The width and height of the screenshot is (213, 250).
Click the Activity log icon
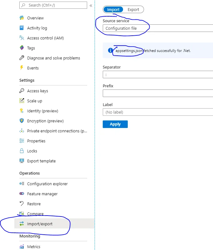point(22,28)
